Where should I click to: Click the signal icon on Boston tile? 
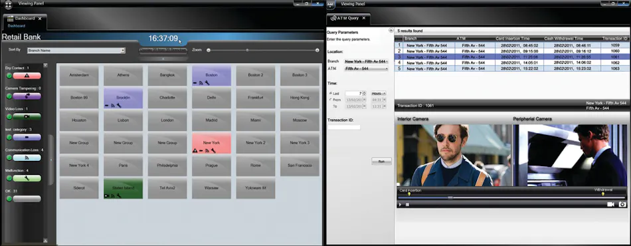tap(201, 83)
